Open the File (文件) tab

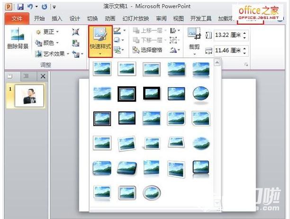(17, 19)
